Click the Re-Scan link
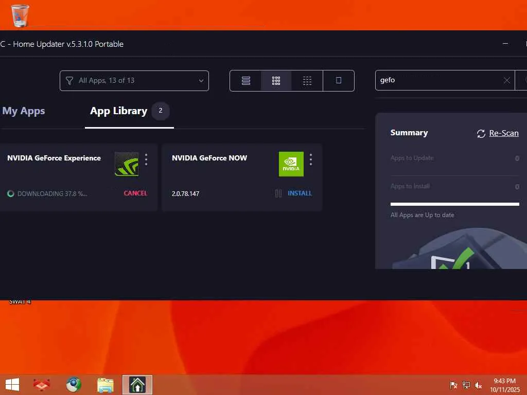527x395 pixels. [x=504, y=133]
